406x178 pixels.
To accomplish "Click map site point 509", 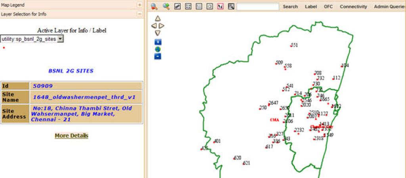I will (x=276, y=64).
